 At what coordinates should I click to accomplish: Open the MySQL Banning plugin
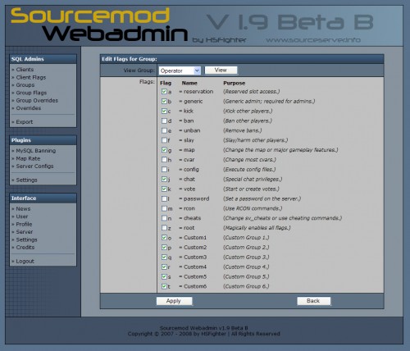click(36, 151)
